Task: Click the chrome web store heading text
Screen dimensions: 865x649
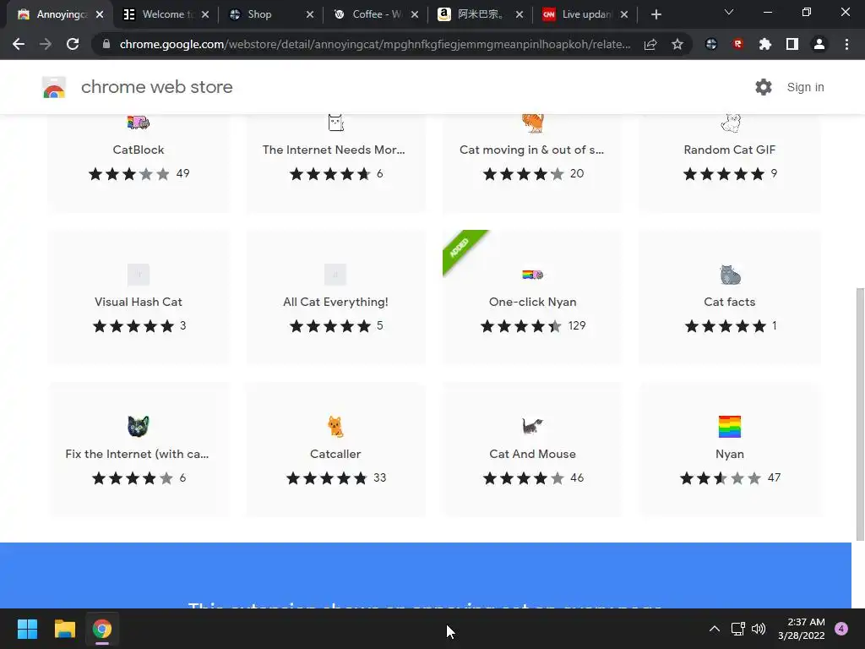Action: [x=156, y=87]
